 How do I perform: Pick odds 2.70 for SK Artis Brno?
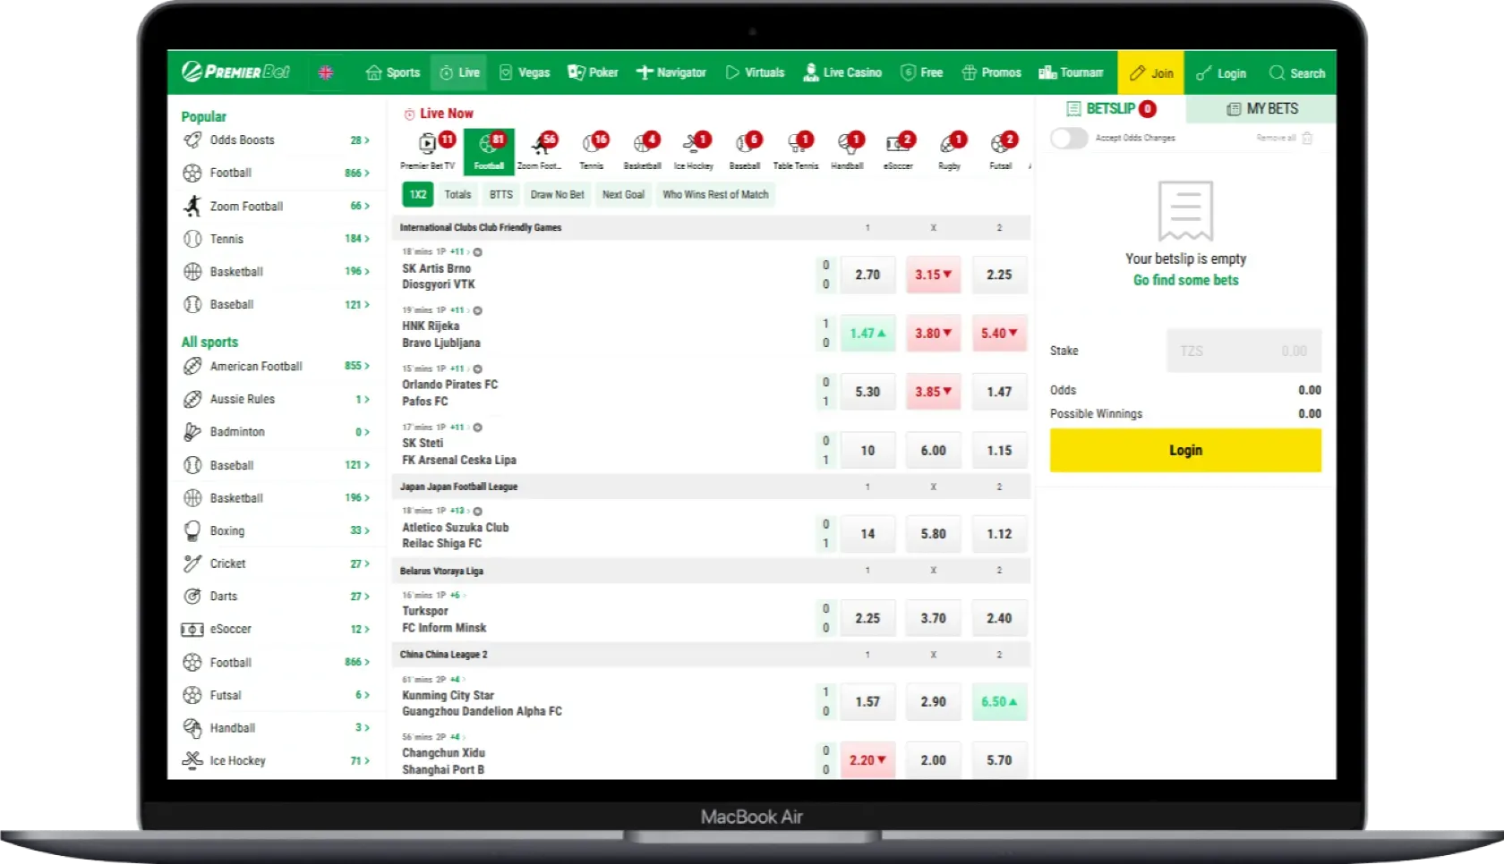tap(867, 275)
